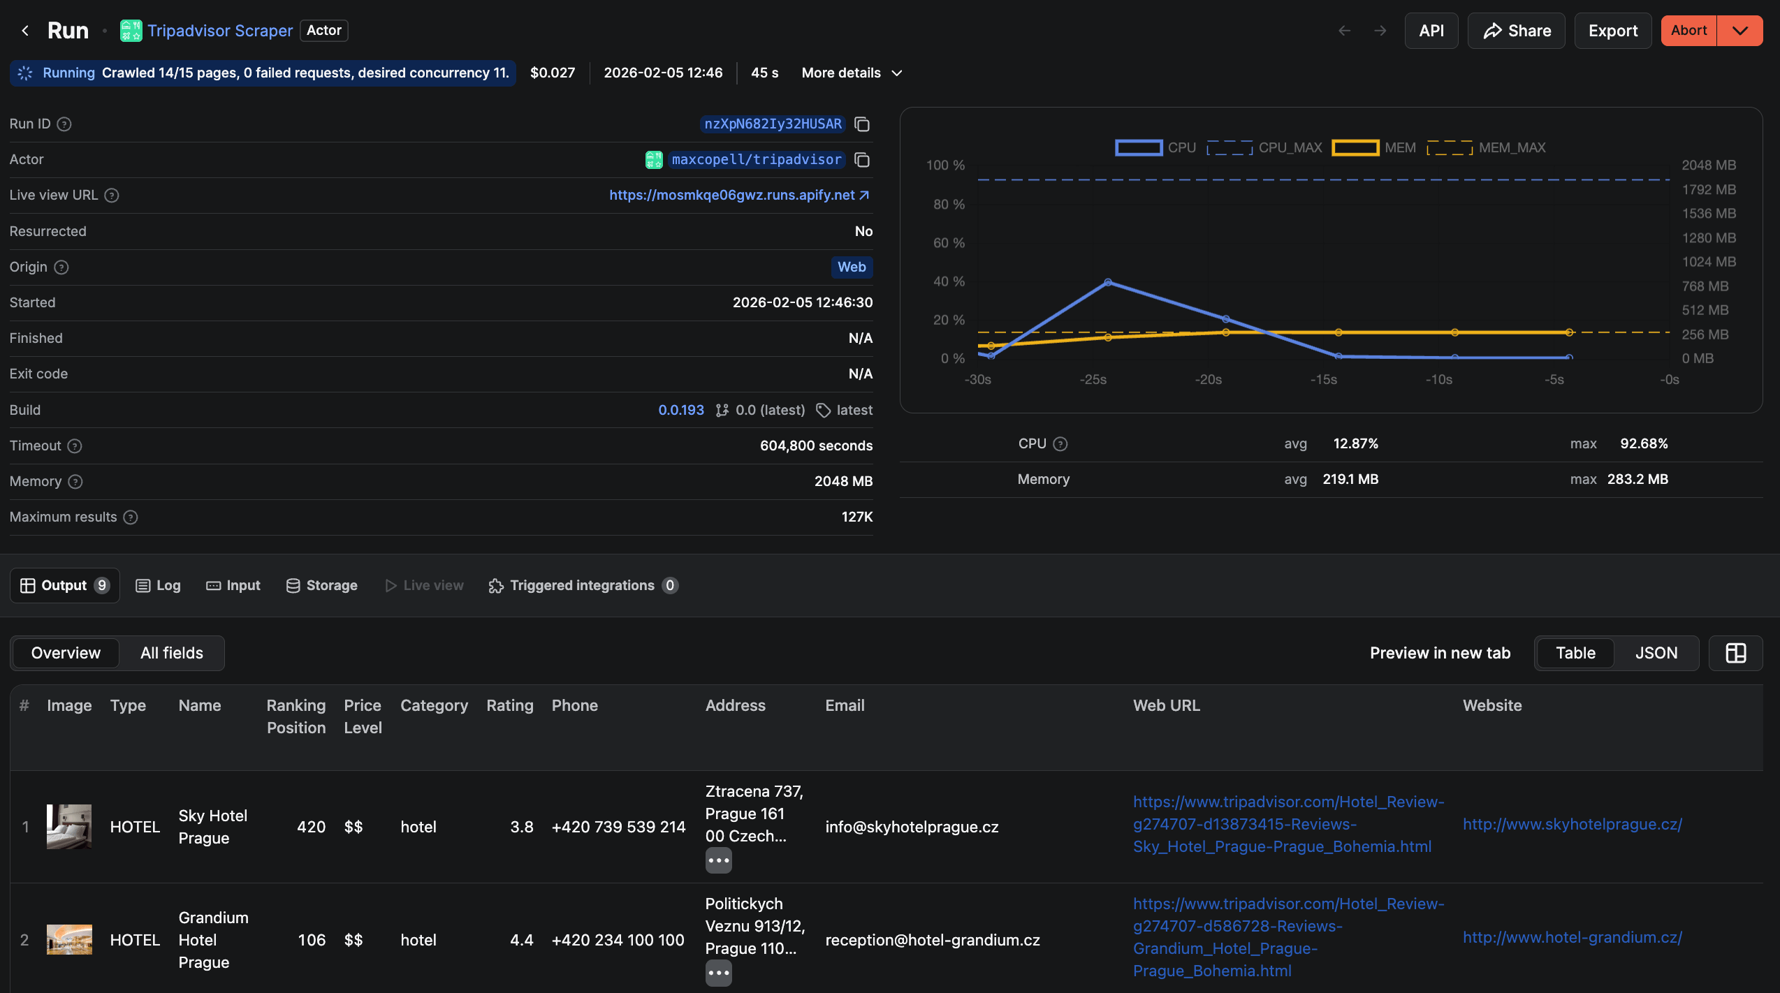
Task: Switch output view to JSON
Action: coord(1656,653)
